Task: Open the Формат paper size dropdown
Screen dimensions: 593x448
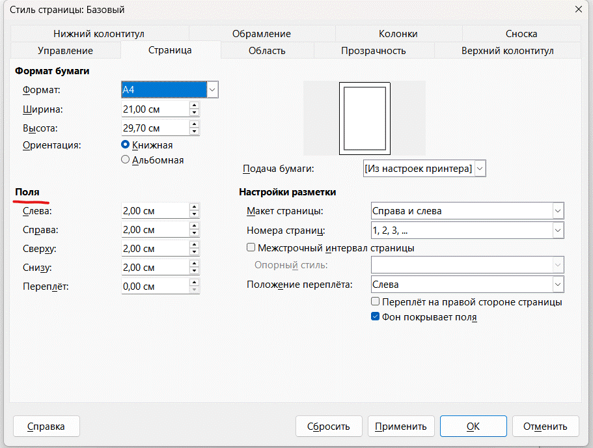Action: click(212, 89)
